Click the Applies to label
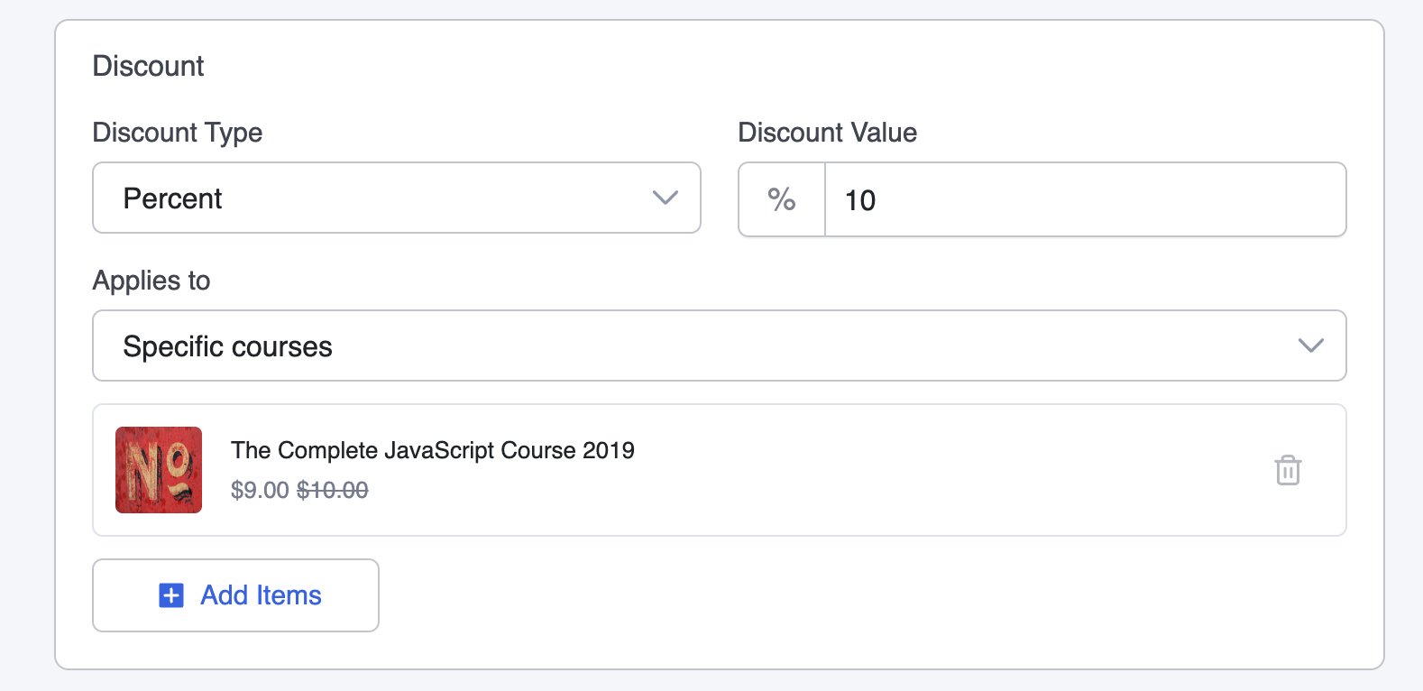 [151, 281]
